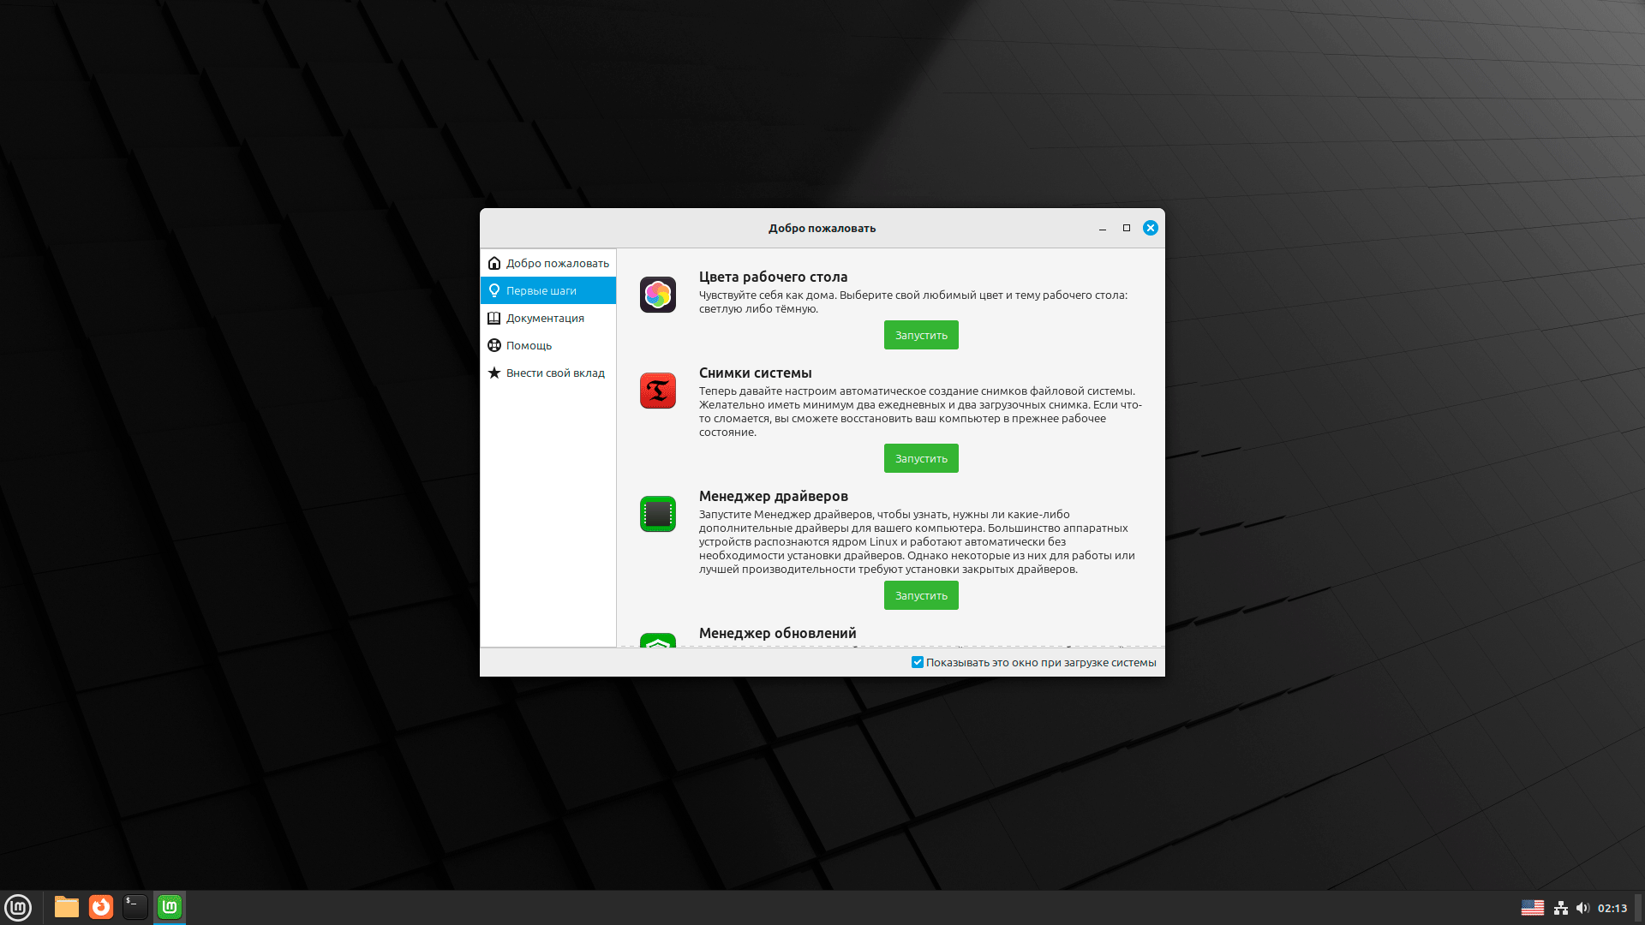This screenshot has width=1645, height=925.
Task: Click the Update Manager shield icon
Action: [x=658, y=641]
